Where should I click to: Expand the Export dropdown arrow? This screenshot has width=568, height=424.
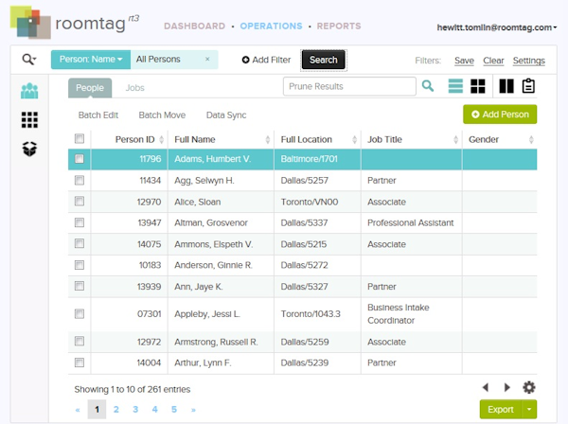point(530,410)
